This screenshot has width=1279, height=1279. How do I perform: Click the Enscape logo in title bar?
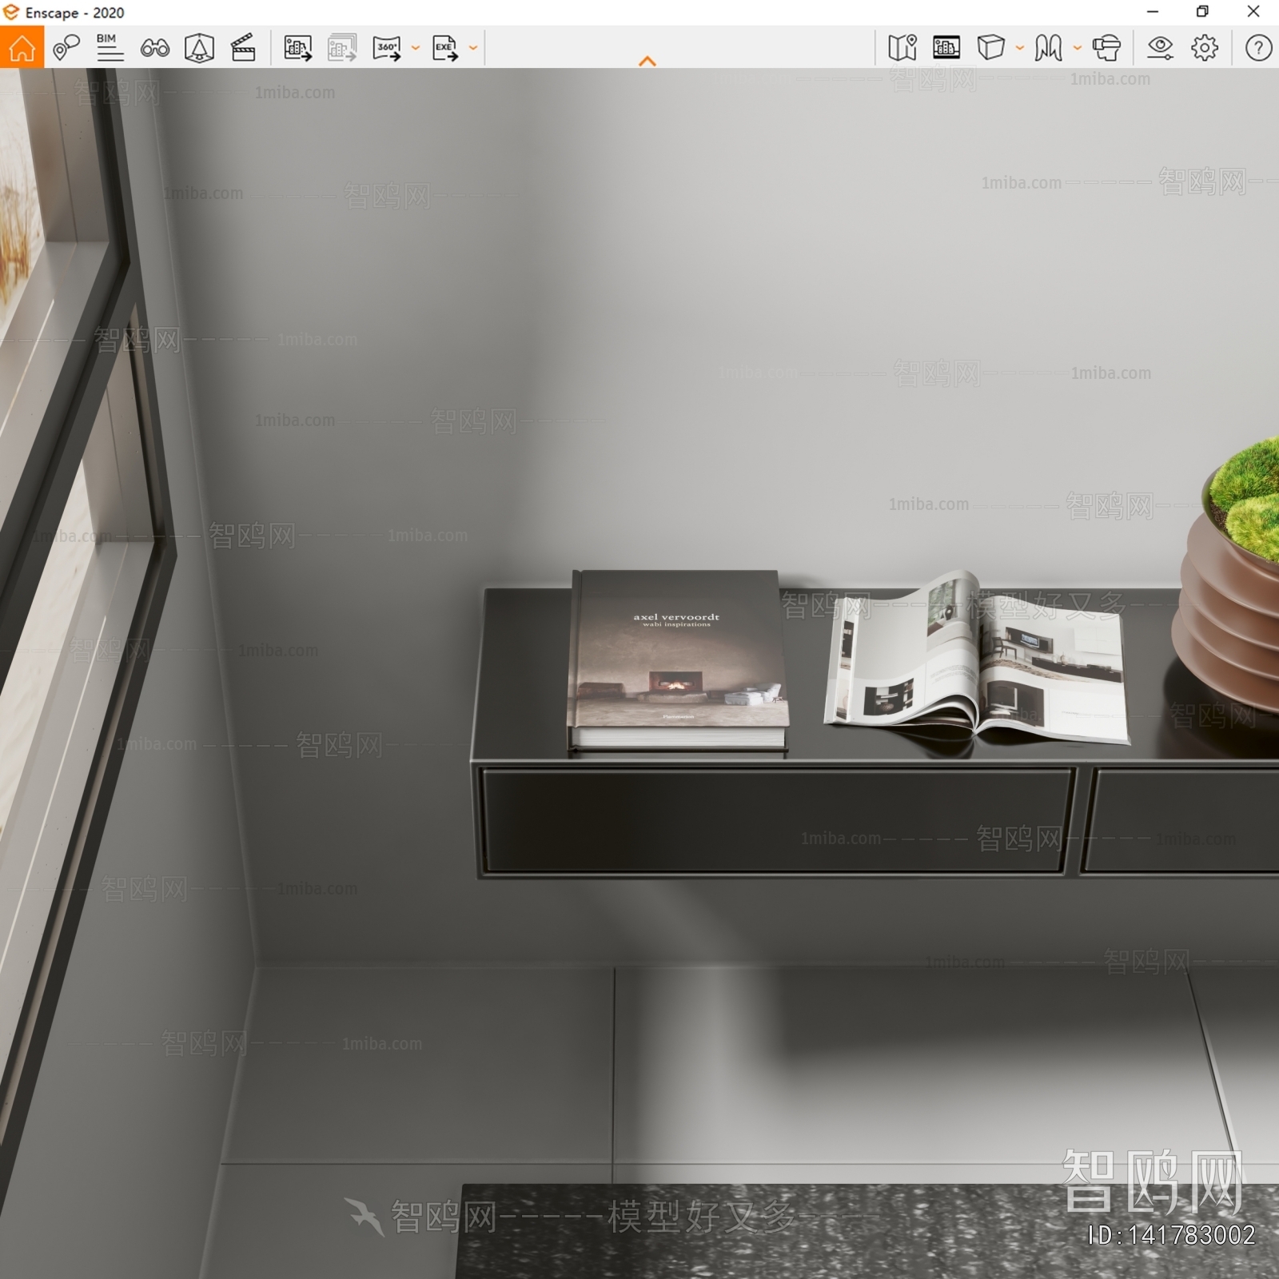click(11, 12)
